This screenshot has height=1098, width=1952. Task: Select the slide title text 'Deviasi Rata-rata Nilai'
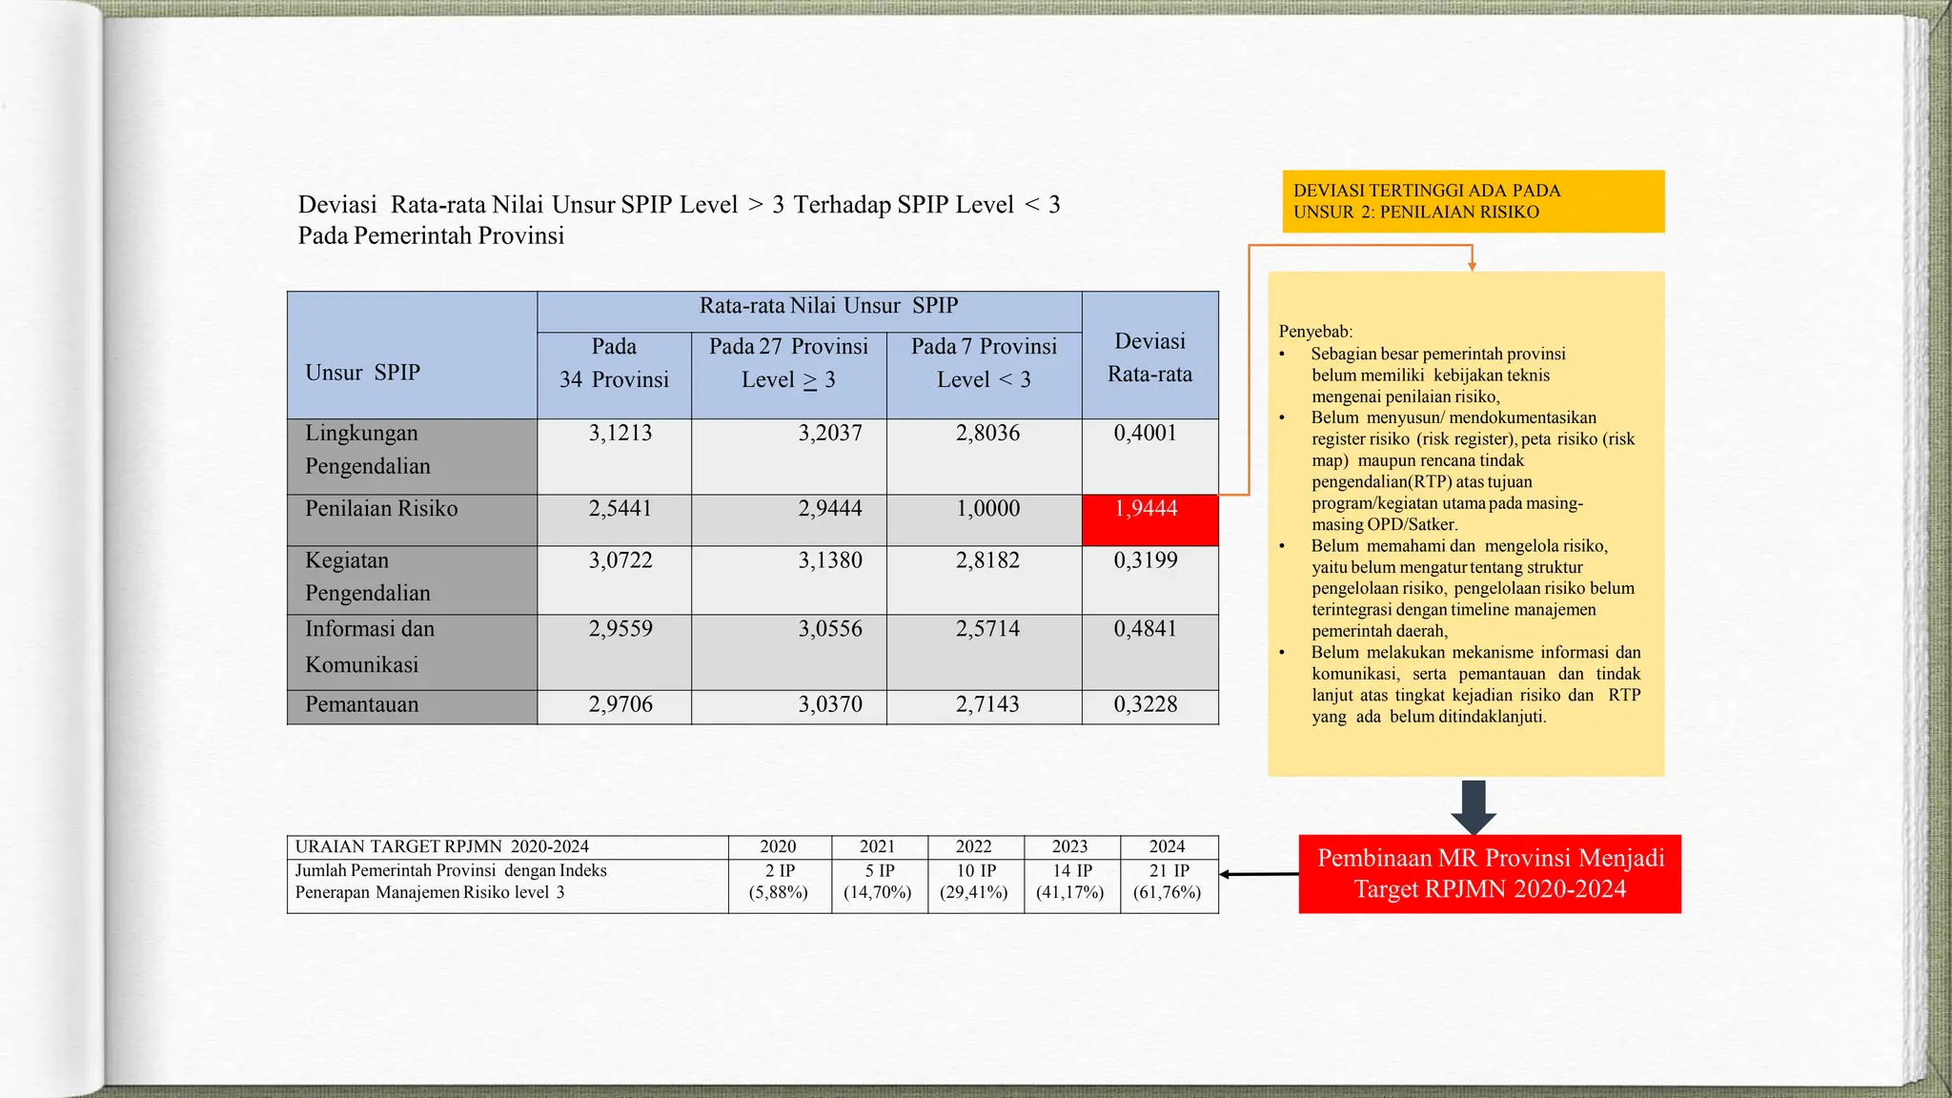(x=679, y=219)
